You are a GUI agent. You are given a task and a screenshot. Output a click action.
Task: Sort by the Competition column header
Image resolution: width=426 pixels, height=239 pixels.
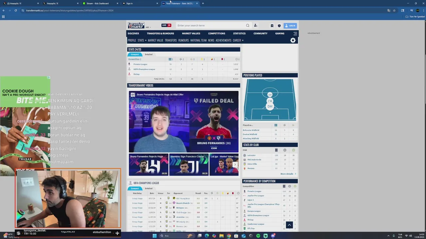(135, 59)
